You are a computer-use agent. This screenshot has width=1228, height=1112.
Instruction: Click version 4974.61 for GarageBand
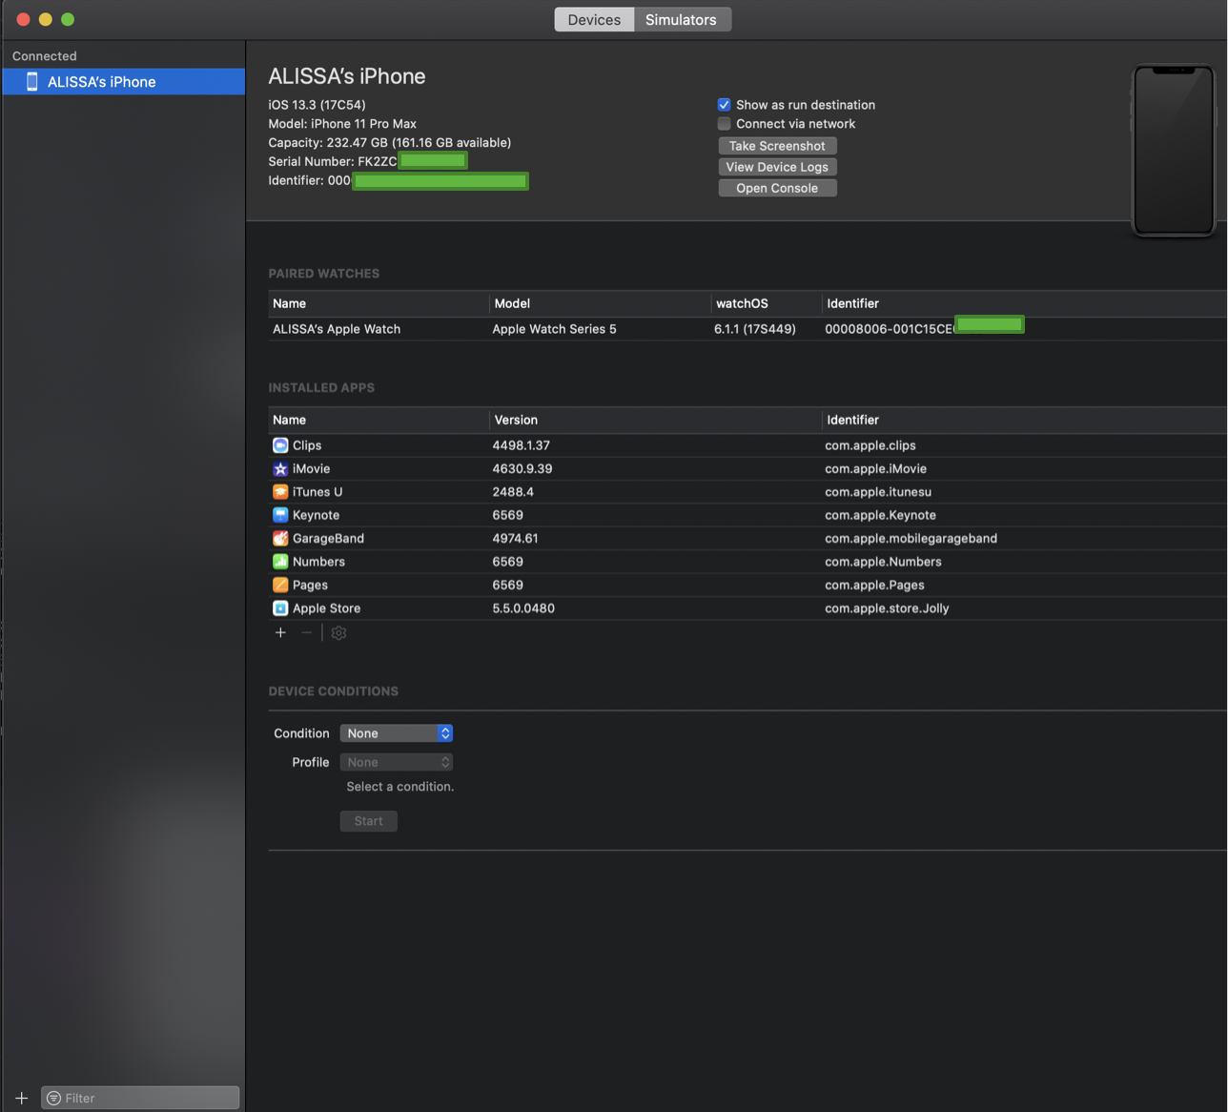coord(515,539)
